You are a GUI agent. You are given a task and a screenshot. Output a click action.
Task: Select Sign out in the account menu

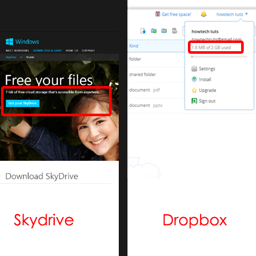pyautogui.click(x=207, y=101)
